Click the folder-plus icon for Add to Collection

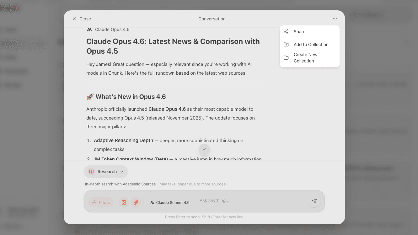[x=286, y=45]
